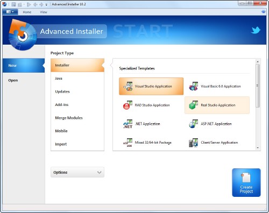Switch to the View ribbon tab
The width and height of the screenshot is (269, 213).
coord(44,12)
